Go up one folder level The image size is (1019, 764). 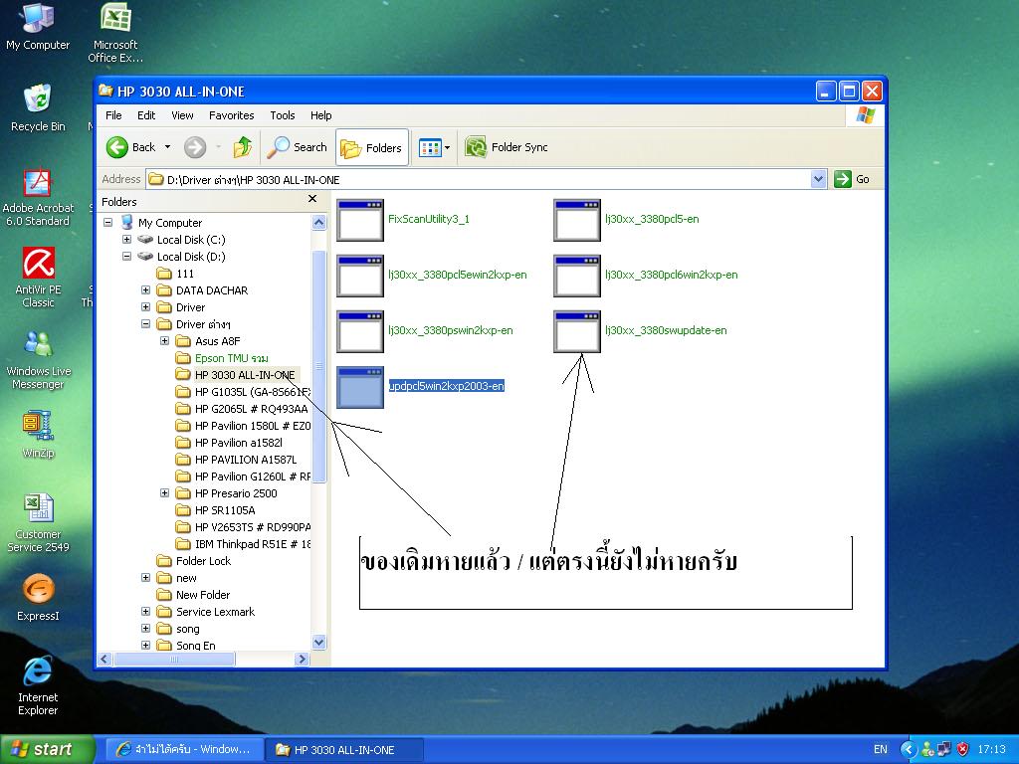243,147
